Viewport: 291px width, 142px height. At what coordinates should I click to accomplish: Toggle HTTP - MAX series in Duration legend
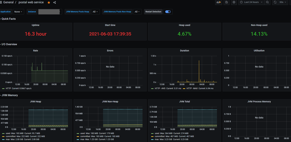point(192,89)
